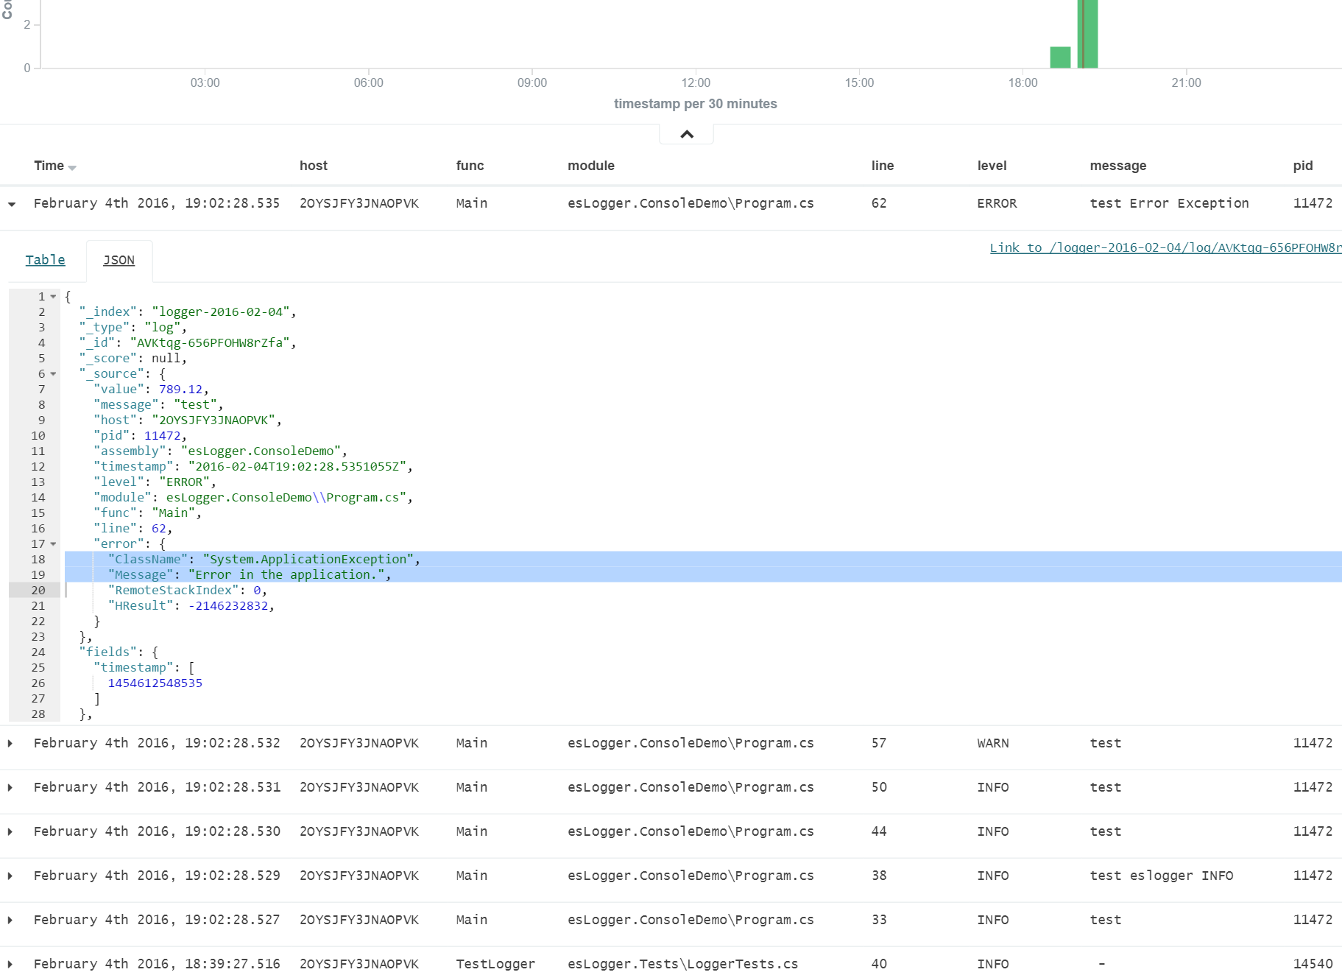Collapse the _source object on line 6
The height and width of the screenshot is (975, 1342).
click(x=54, y=373)
